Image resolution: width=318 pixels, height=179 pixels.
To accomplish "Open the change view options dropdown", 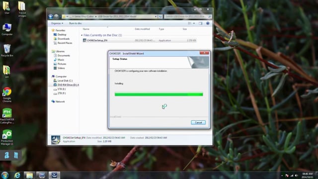I will tap(194, 23).
